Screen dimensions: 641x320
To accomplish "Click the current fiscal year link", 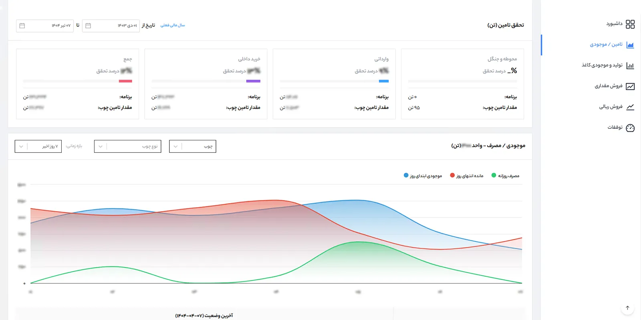I will 173,25.
